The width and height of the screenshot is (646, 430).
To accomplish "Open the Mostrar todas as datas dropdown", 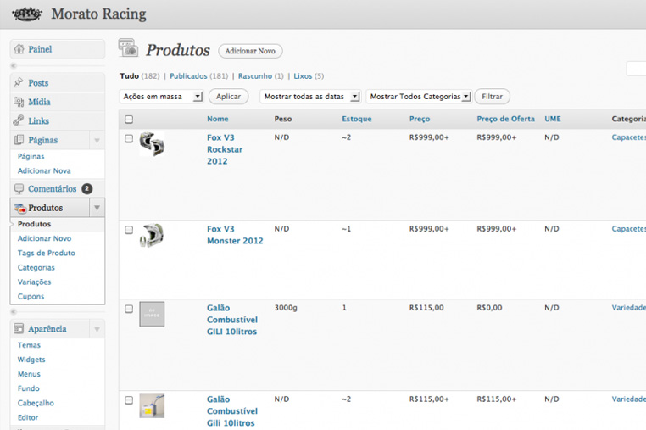I will tap(310, 97).
